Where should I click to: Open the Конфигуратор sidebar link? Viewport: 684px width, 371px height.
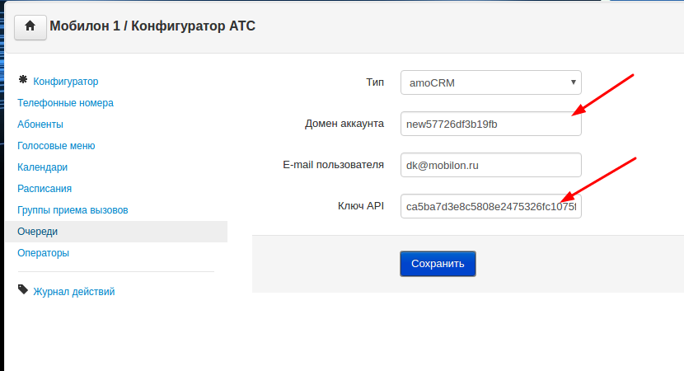[x=66, y=82]
